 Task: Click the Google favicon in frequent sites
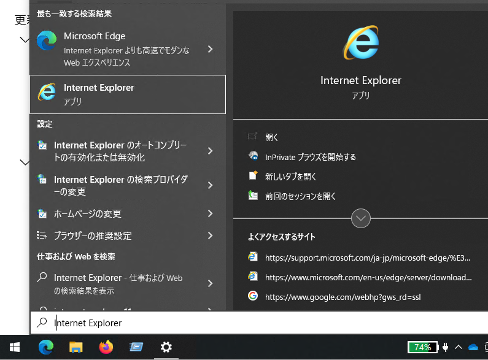click(253, 296)
